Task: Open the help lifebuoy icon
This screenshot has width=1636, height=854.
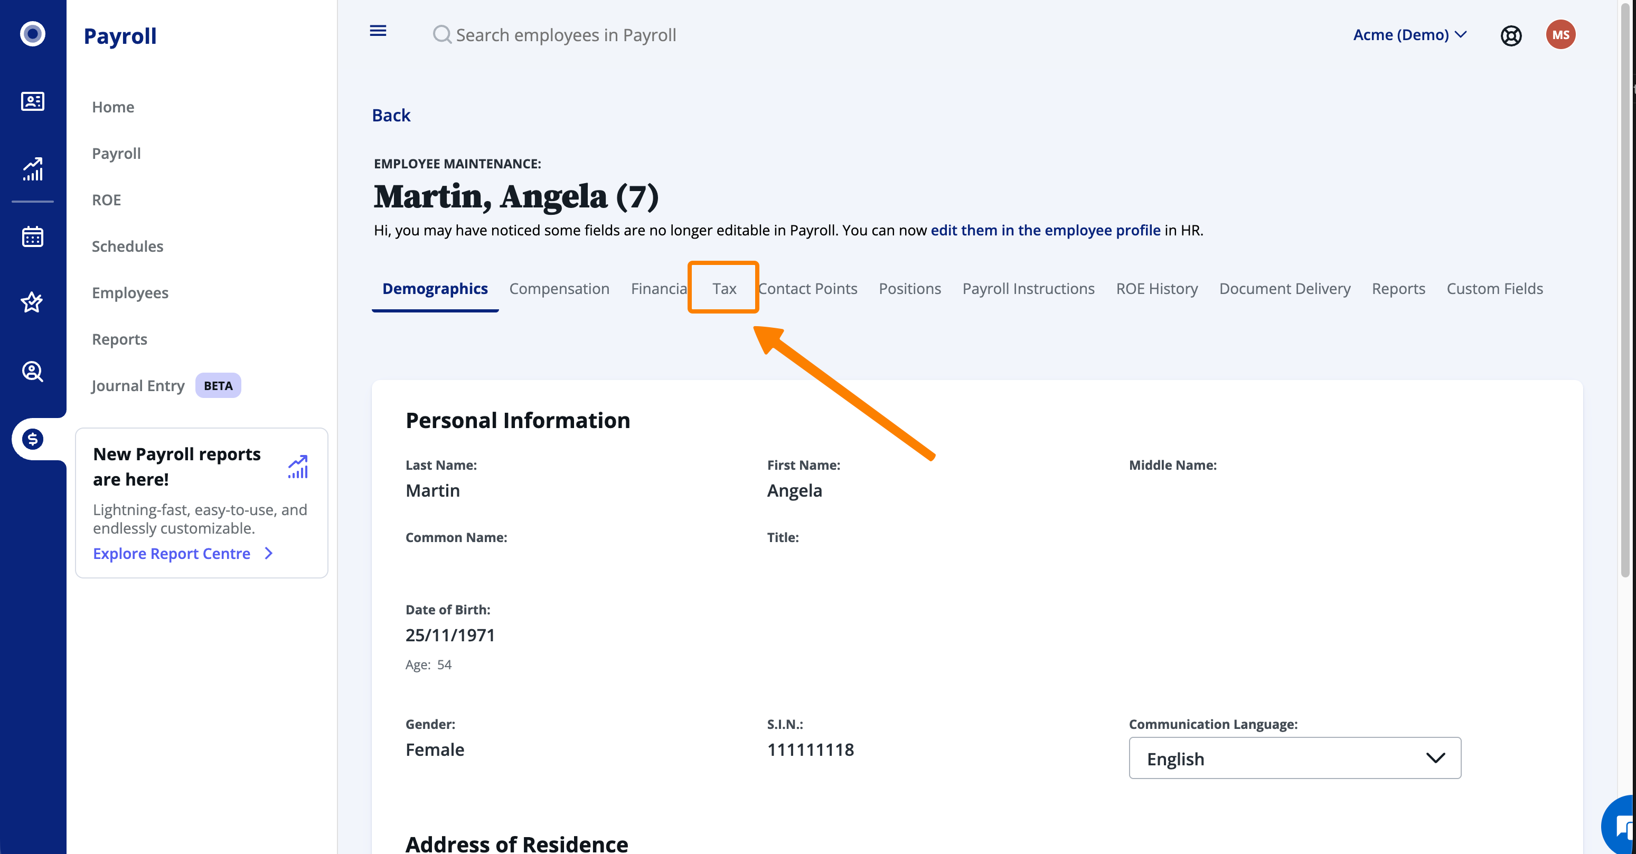Action: [1511, 35]
